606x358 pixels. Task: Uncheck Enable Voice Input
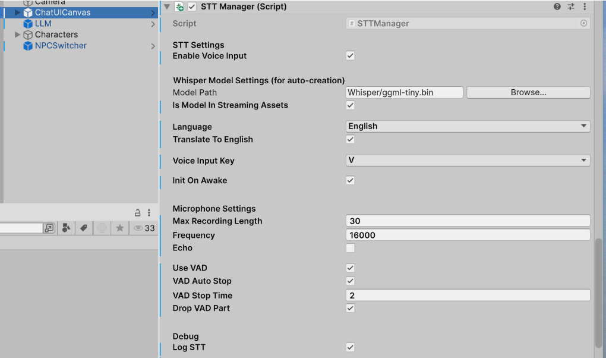pyautogui.click(x=350, y=55)
